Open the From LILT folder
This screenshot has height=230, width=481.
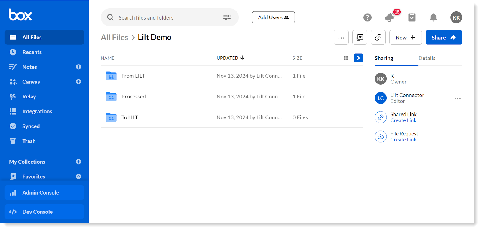tap(133, 76)
